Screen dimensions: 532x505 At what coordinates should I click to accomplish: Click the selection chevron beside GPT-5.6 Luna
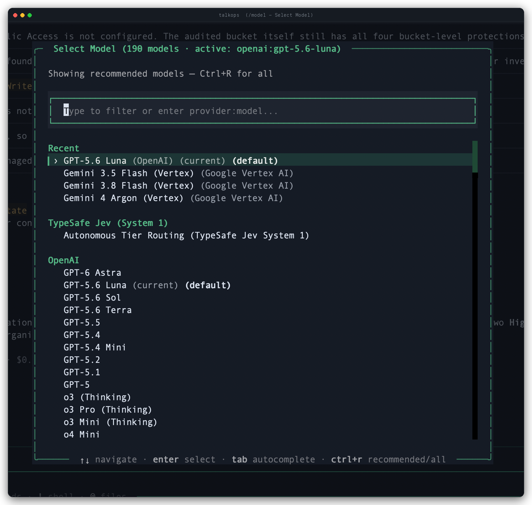[56, 161]
